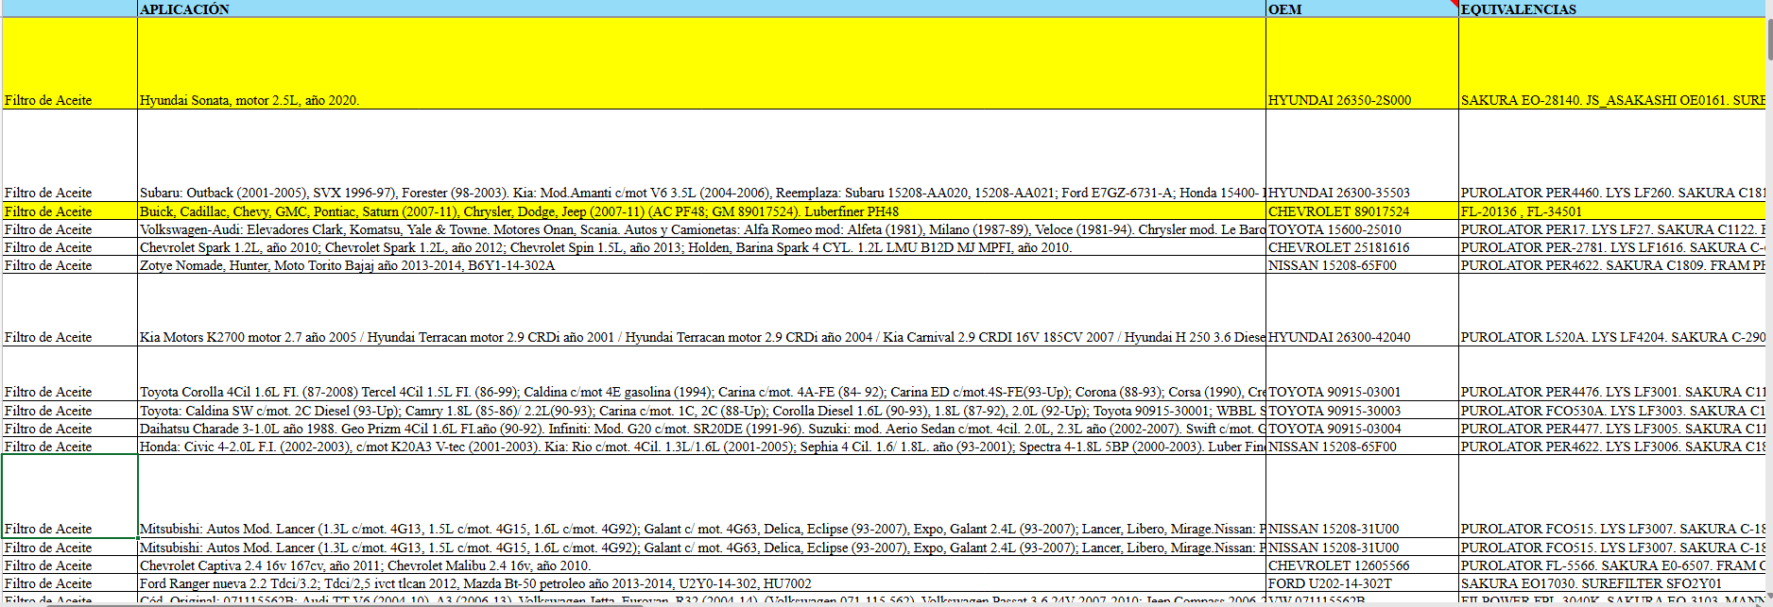
Task: Select 'Filtro de Aceite' in the Chevrolet Captiva row
Action: [70, 565]
